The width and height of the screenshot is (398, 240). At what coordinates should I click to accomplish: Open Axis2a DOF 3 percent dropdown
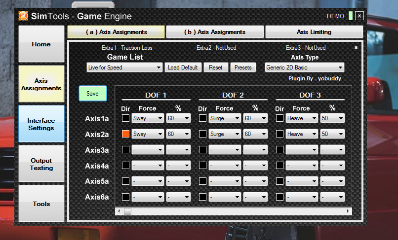[332, 134]
